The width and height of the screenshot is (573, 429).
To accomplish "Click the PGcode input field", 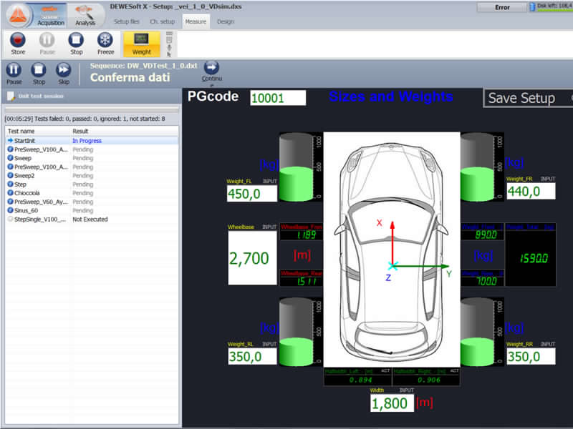I will 278,98.
